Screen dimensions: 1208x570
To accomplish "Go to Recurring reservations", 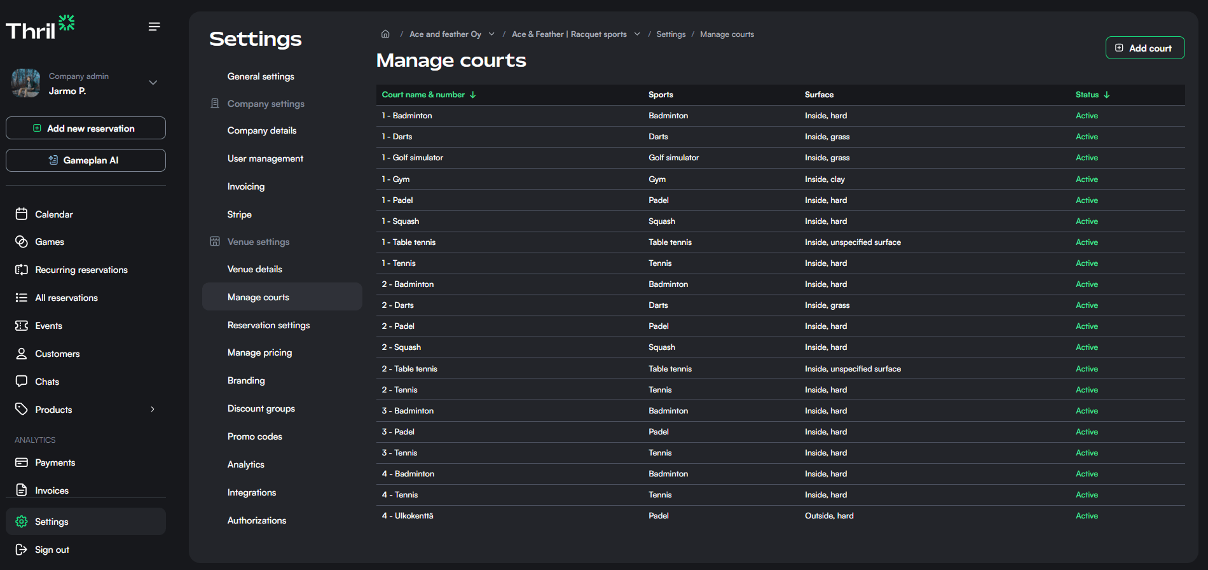I will click(x=81, y=270).
